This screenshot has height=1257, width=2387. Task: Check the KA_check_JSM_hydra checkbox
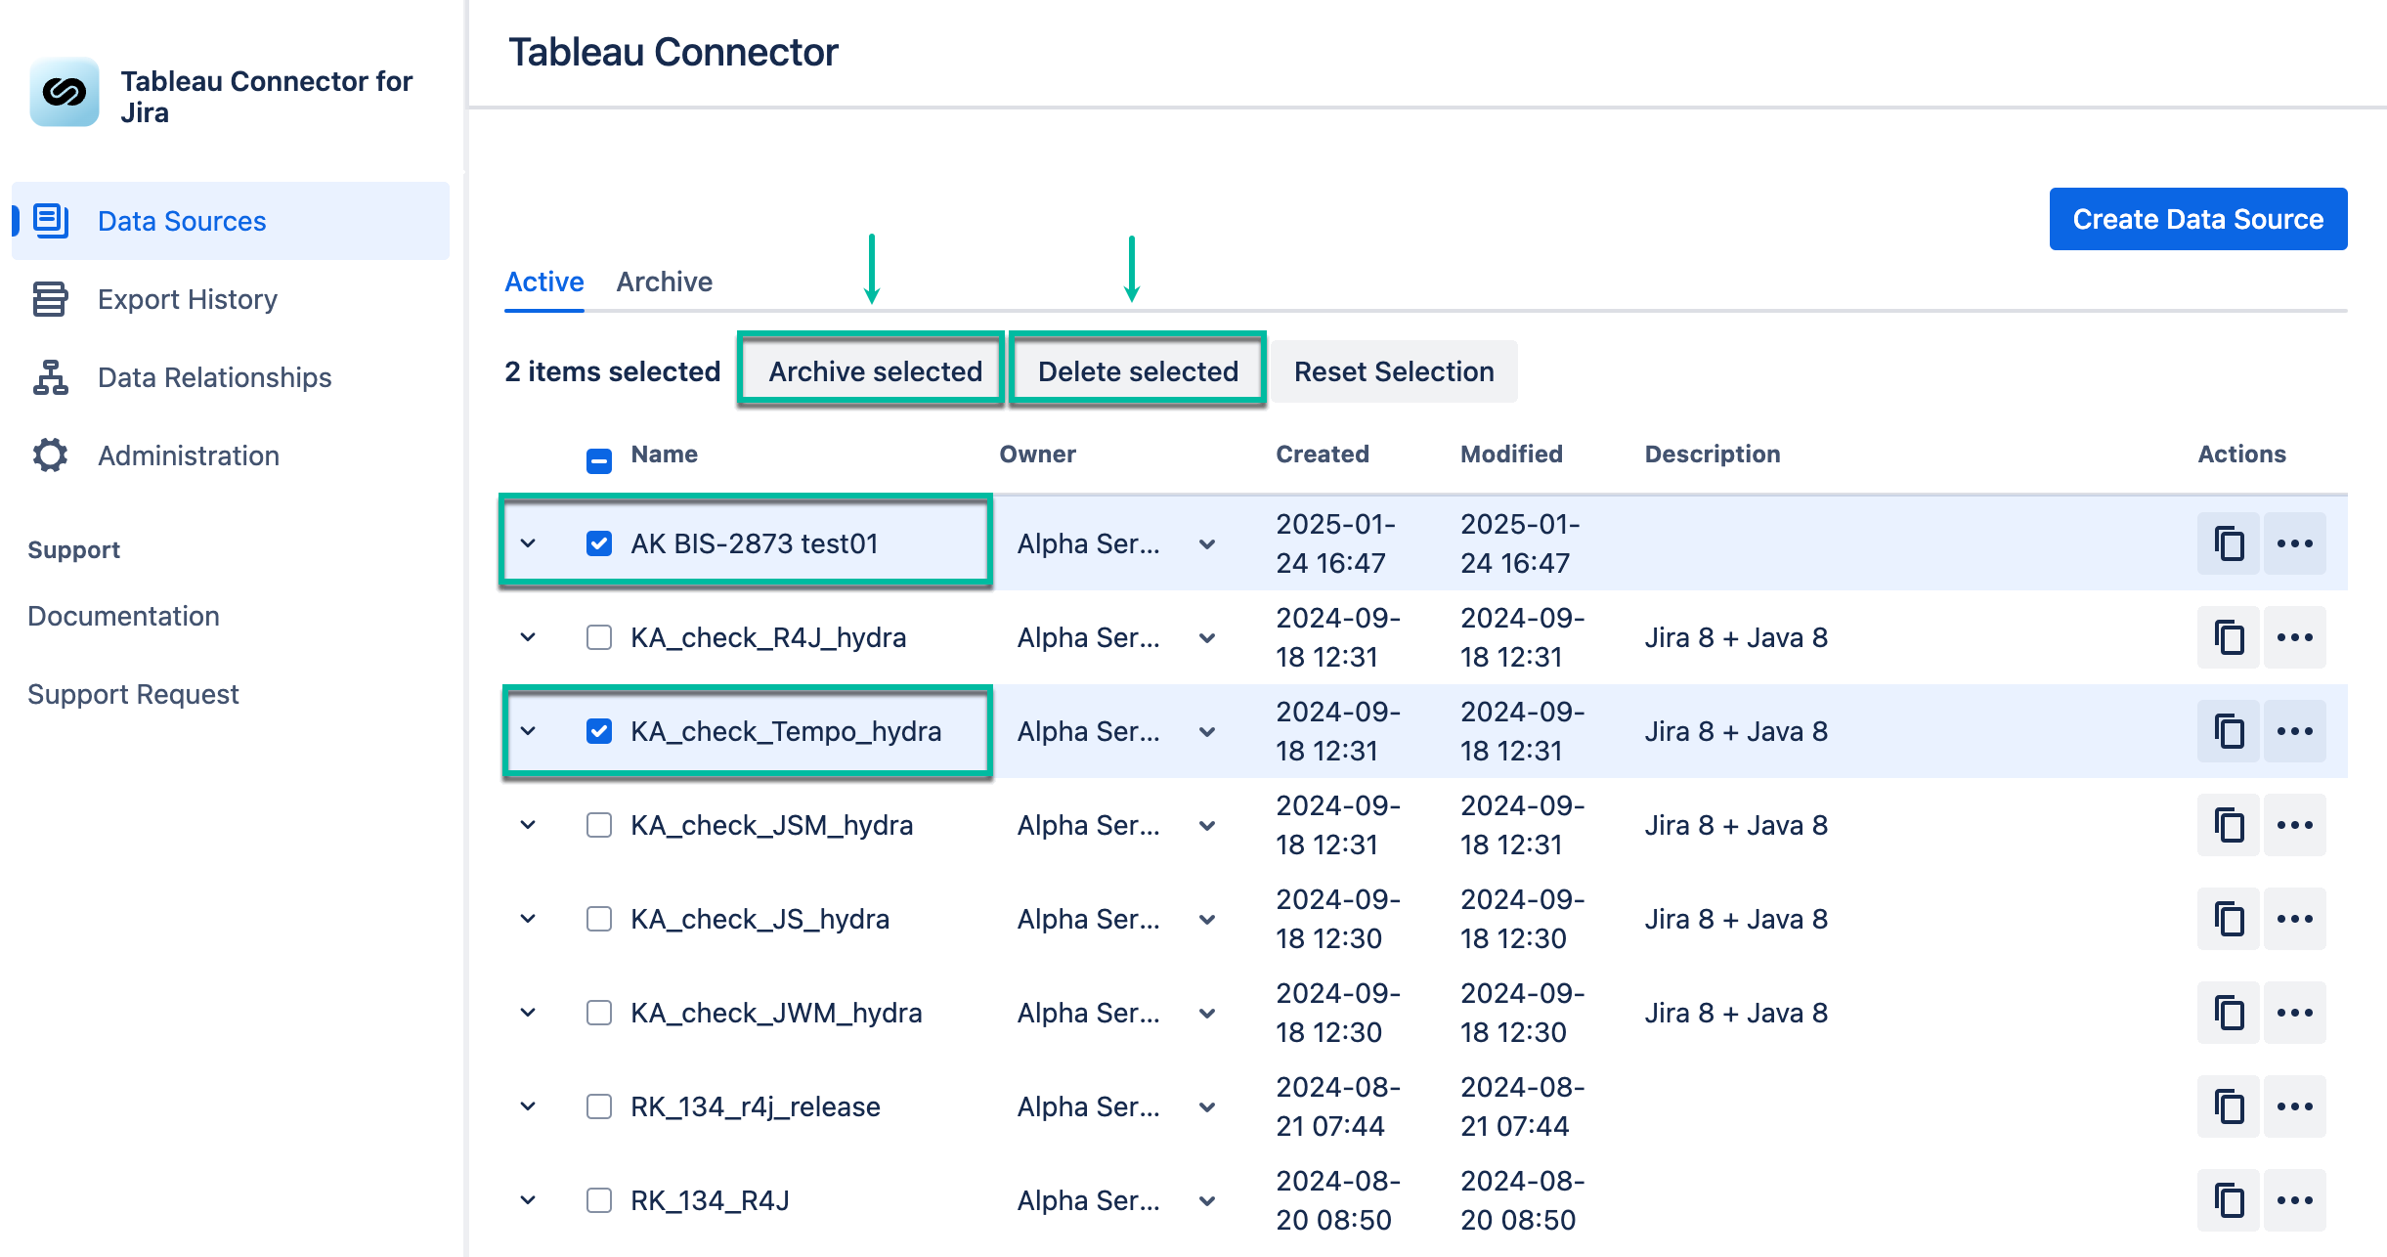(x=599, y=825)
